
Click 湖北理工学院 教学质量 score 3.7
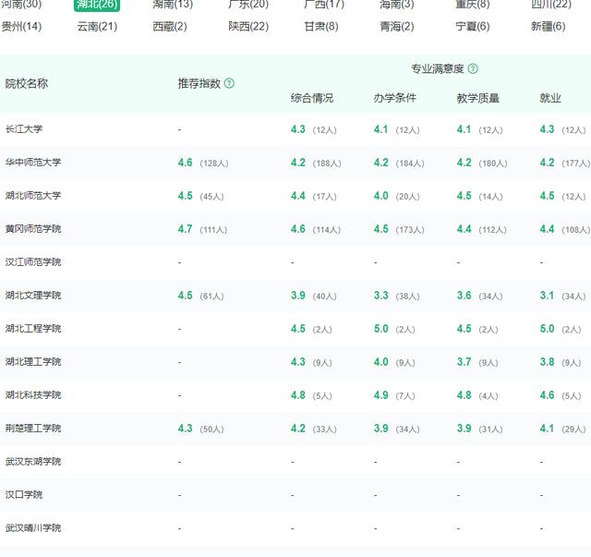(x=464, y=362)
